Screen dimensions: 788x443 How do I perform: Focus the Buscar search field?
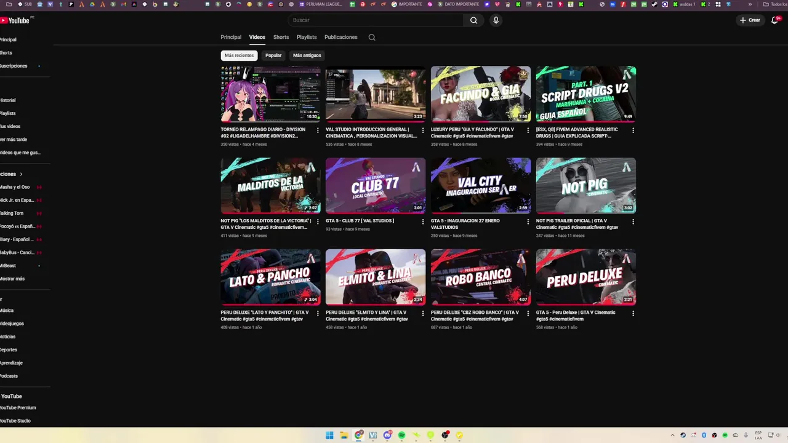376,20
